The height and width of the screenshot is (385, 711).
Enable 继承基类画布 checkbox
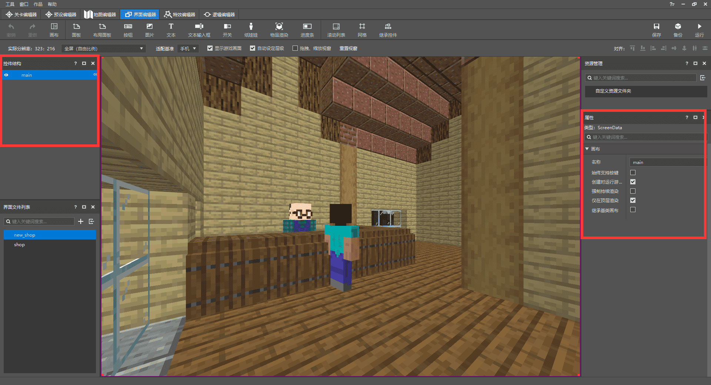pyautogui.click(x=633, y=210)
